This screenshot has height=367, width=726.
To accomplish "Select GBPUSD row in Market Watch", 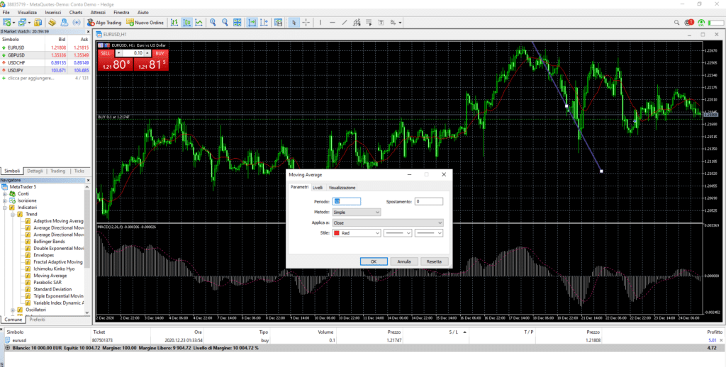I will 45,55.
